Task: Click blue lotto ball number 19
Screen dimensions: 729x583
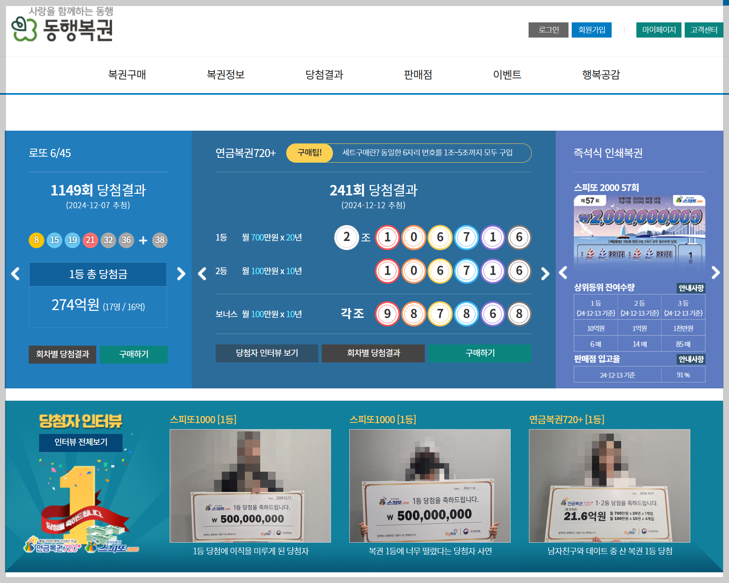Action: (x=72, y=240)
